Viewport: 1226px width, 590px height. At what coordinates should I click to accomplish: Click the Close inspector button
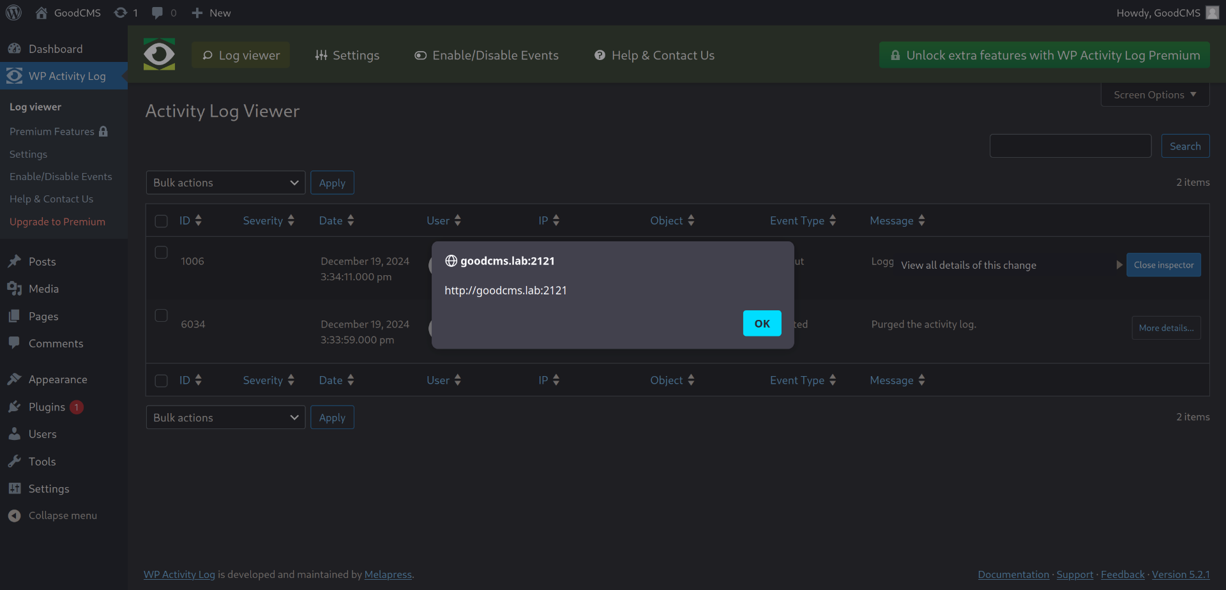tap(1163, 265)
